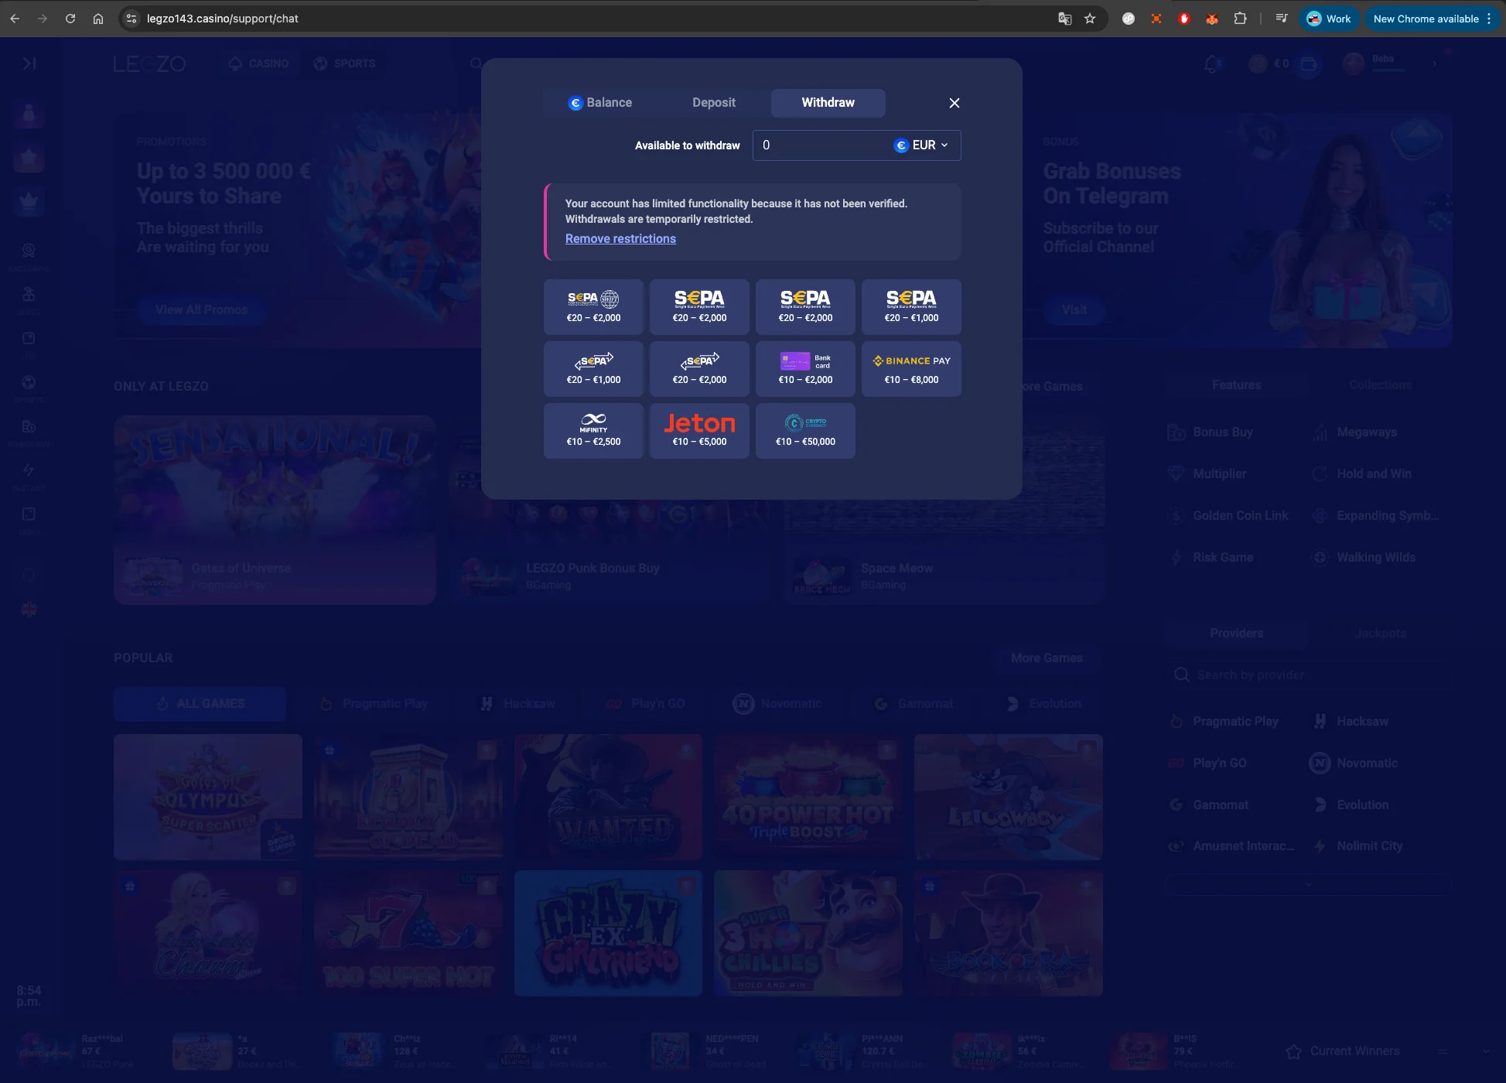Image resolution: width=1506 pixels, height=1083 pixels.
Task: Reload the current page
Action: 70,19
